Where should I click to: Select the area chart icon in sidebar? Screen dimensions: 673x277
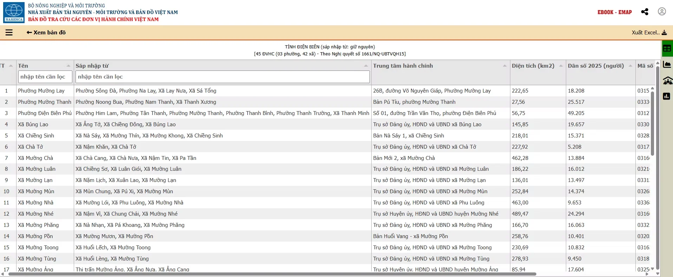tap(667, 65)
